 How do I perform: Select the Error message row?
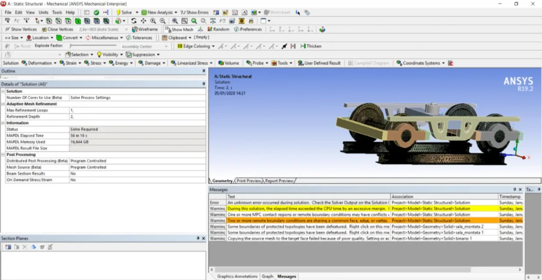coord(366,203)
